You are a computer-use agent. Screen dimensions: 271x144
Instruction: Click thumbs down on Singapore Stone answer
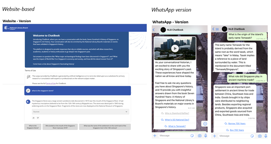pyautogui.click(x=38, y=118)
